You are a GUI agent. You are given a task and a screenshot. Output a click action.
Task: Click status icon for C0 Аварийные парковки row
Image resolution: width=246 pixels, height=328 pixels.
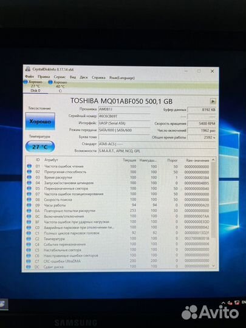click(x=29, y=227)
